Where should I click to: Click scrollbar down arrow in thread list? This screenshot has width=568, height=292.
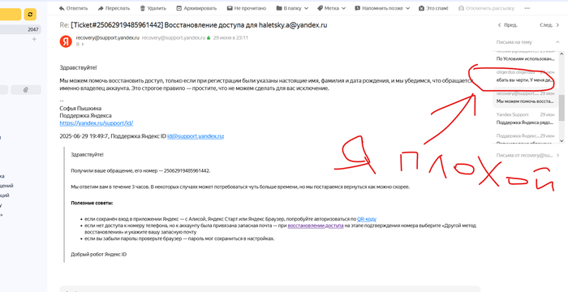click(562, 140)
